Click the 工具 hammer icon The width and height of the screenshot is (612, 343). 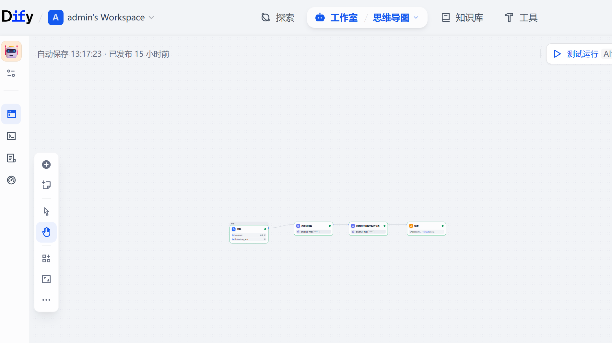[509, 17]
